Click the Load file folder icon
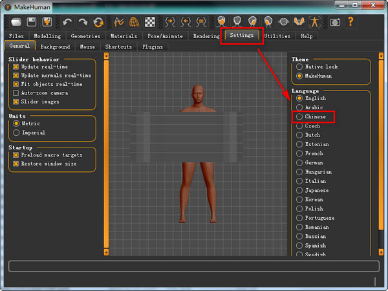This screenshot has width=388, height=291. click(16, 22)
